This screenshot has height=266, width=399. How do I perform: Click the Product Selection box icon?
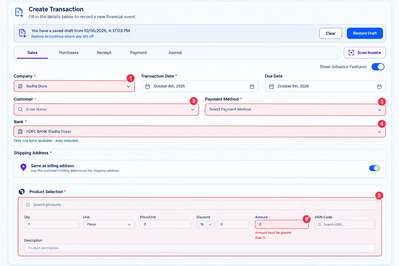click(22, 192)
